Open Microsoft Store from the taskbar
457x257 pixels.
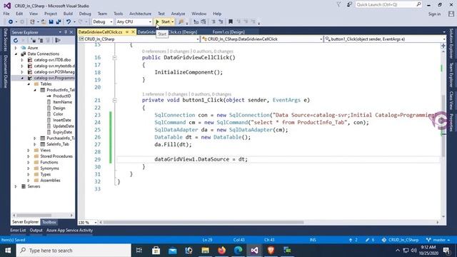click(156, 251)
